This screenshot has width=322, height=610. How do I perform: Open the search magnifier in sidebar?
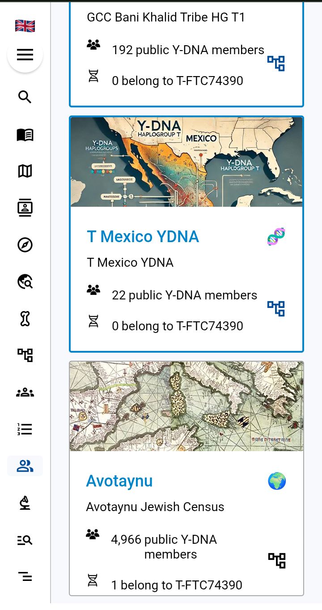(x=25, y=97)
